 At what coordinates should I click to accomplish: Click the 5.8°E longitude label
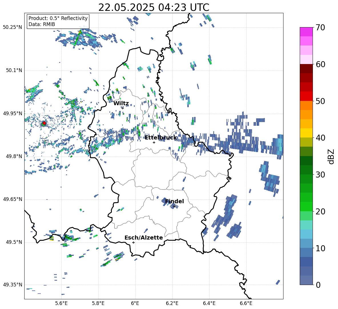pos(98,303)
